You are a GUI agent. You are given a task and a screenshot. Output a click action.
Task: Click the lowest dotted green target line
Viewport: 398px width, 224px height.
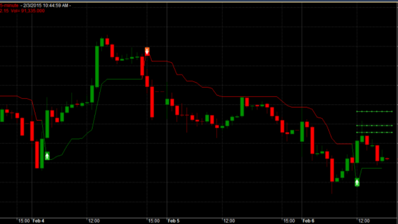click(375, 132)
